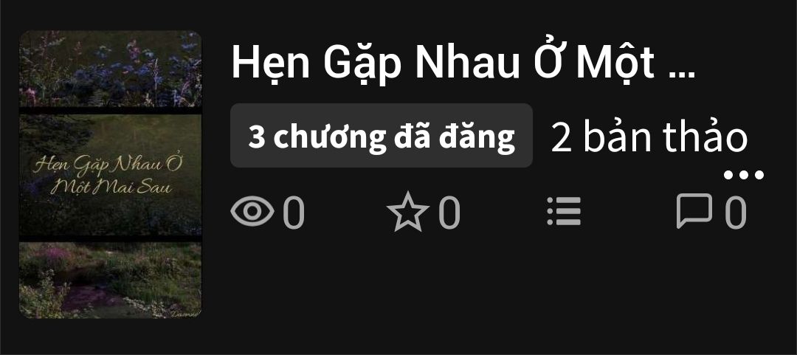Click the "3 chương đã đăng" badge
Screen dimensions: 797x355
point(382,136)
